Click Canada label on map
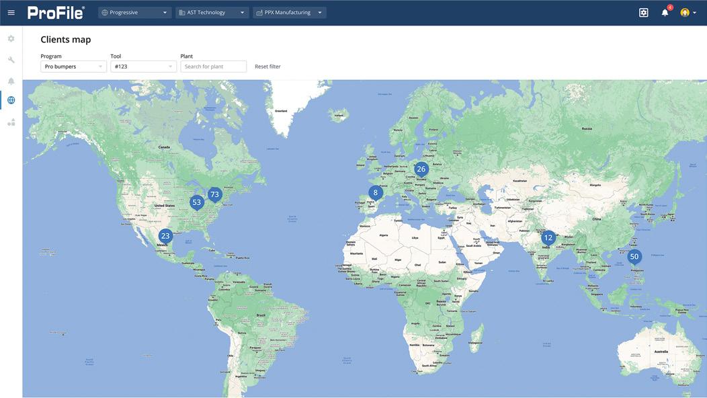The height and width of the screenshot is (398, 707). pos(164,147)
